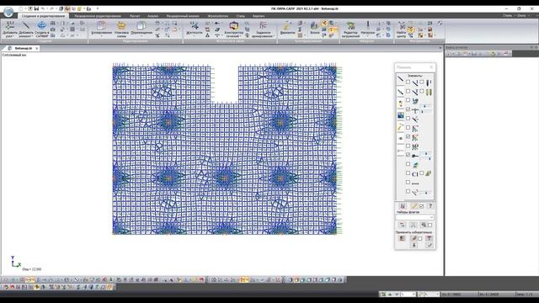Click the help question button in flags panel
Screen dimensions: 539x303
(x=430, y=205)
